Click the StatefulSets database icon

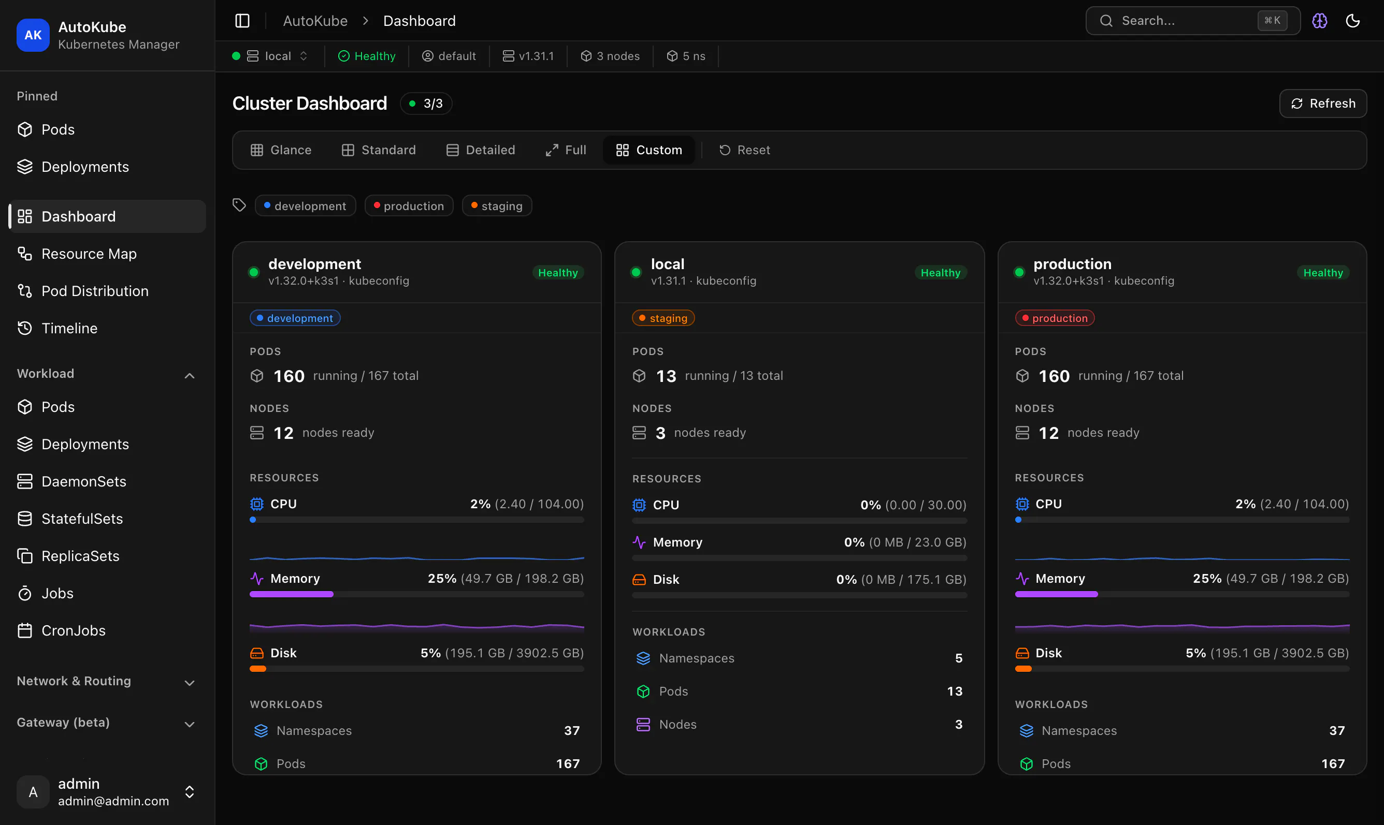pos(25,519)
